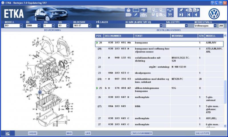Click the parts list vertical scrollbar
This screenshot has width=228, height=137.
click(x=225, y=85)
